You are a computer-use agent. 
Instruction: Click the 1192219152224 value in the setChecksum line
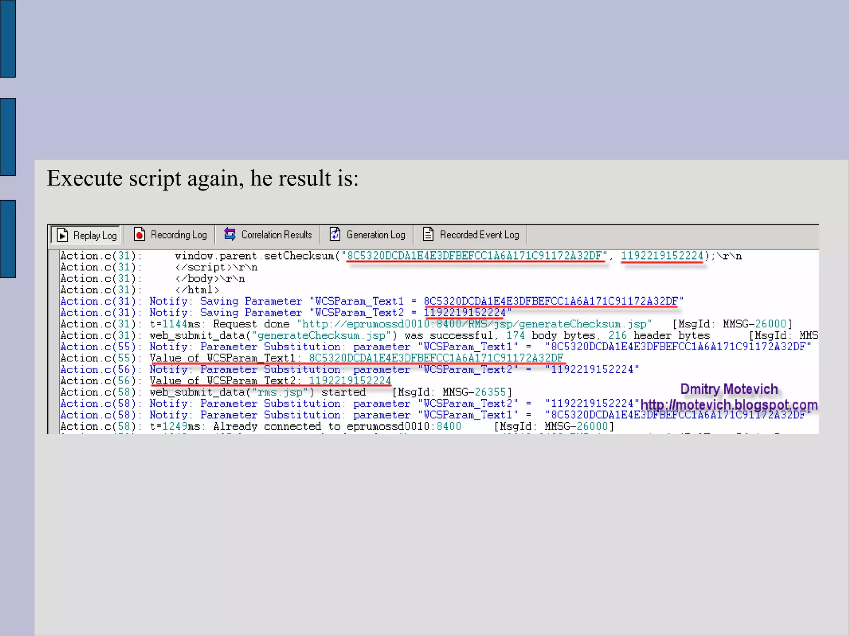coord(662,256)
